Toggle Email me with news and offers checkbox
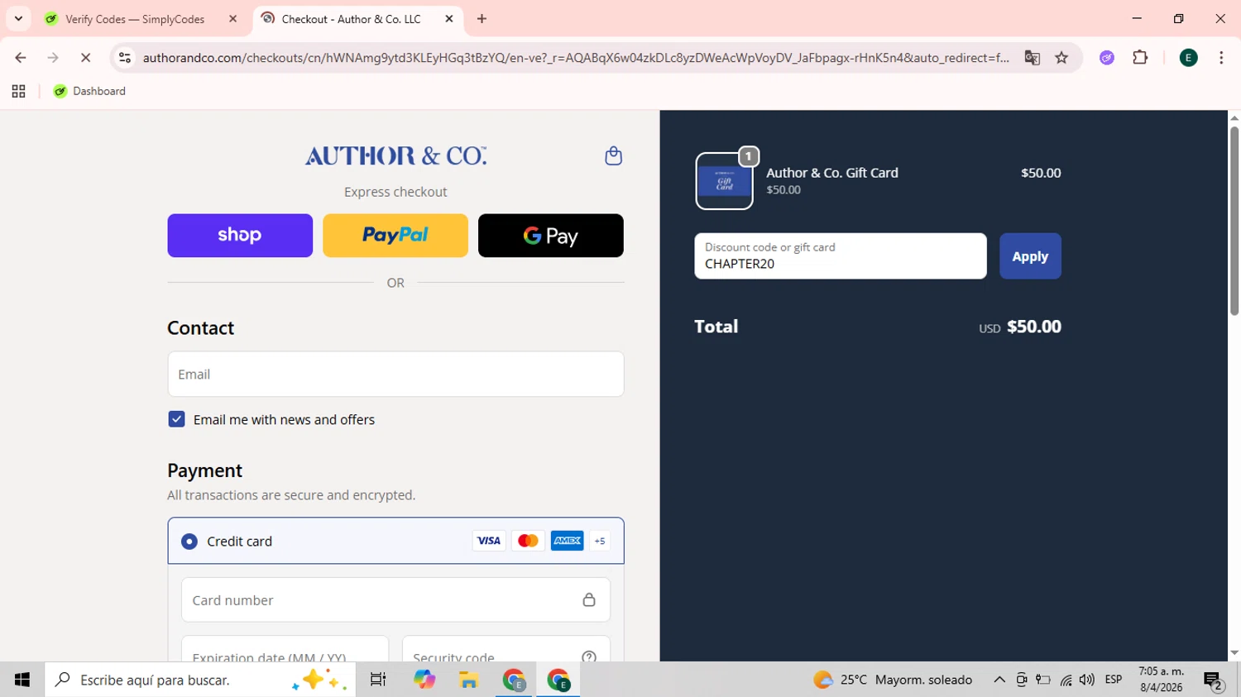 click(x=176, y=419)
